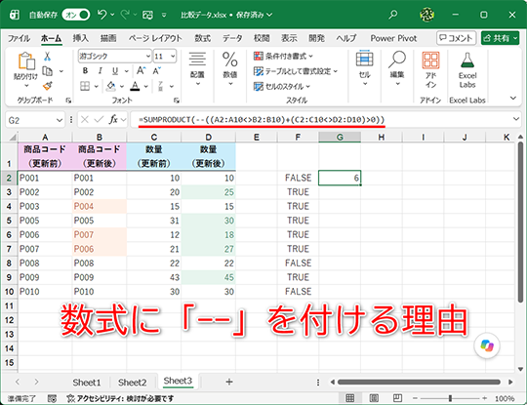Click the アドイン add-ins icon
The width and height of the screenshot is (527, 405).
pos(430,61)
